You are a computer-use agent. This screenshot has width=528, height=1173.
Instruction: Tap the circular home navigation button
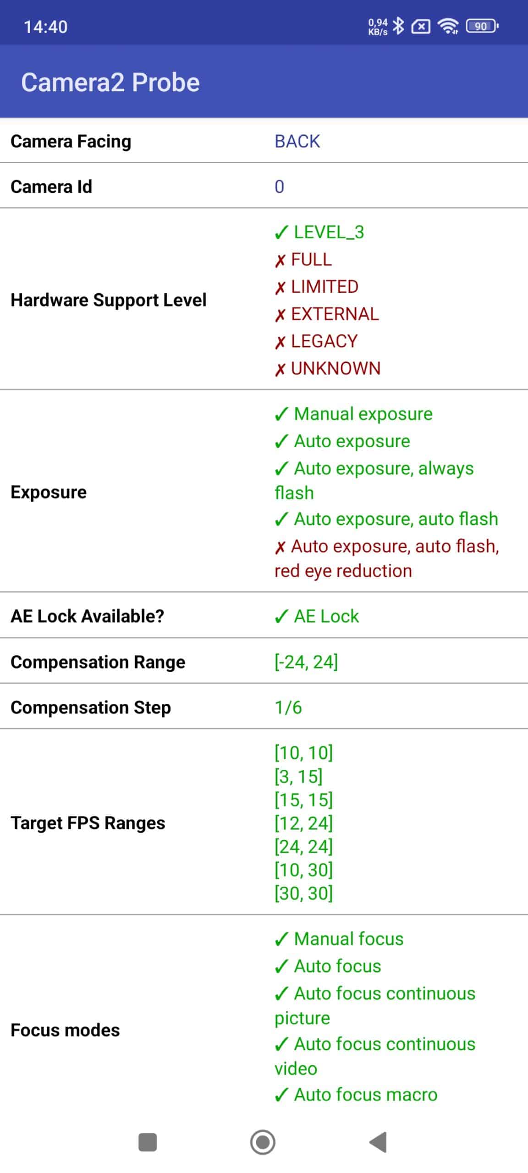point(263,1142)
